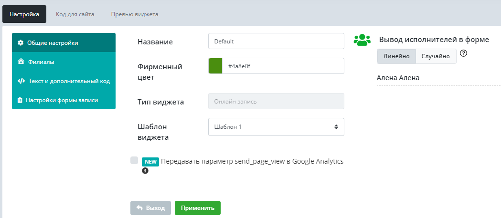Click the Вывод исполнителей в форме heading

point(434,40)
